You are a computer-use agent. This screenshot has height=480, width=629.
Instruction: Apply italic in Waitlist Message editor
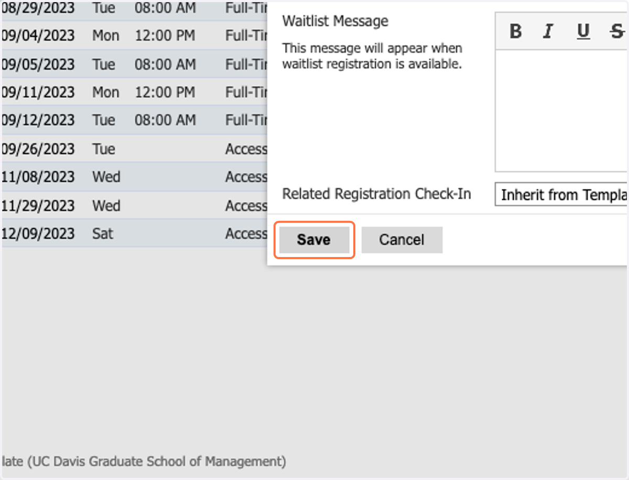548,32
